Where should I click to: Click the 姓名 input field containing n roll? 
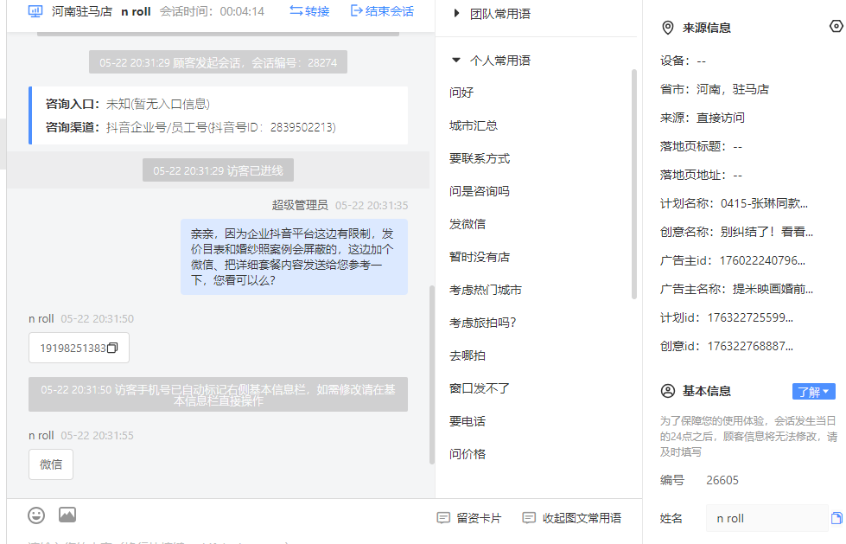click(766, 519)
